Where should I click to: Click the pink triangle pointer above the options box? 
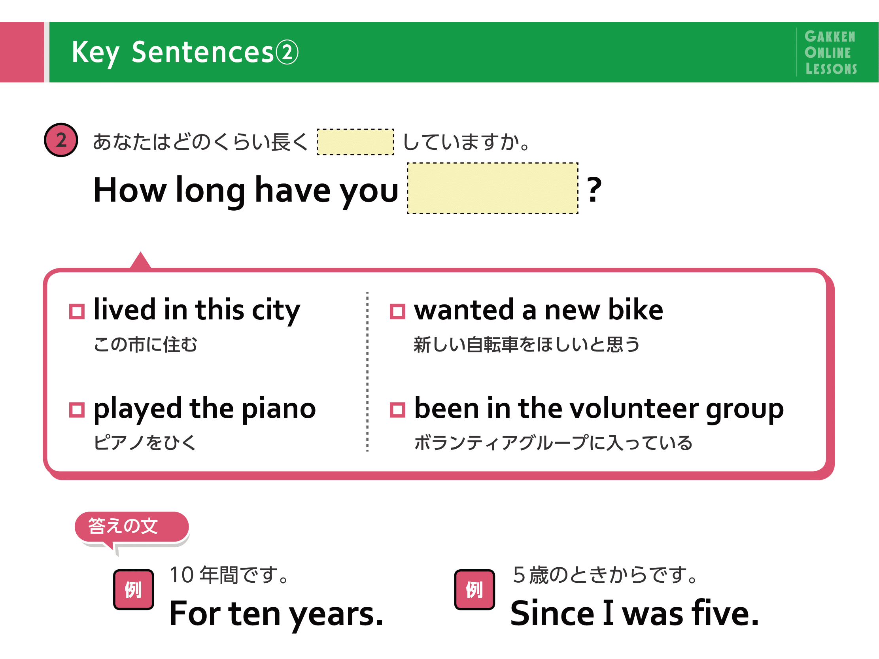coord(141,261)
